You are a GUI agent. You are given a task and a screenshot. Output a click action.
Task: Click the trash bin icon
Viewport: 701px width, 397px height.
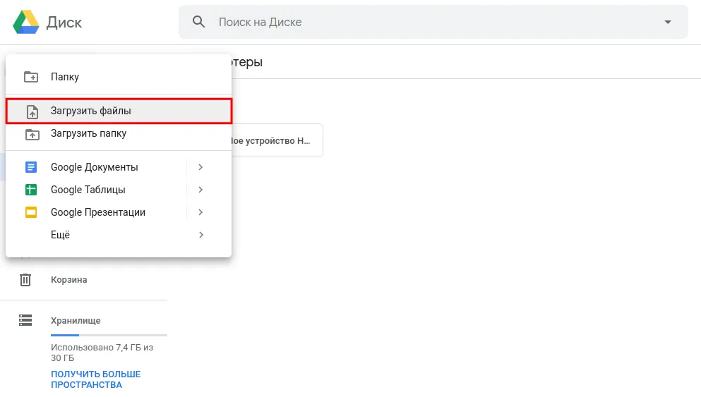tap(25, 280)
